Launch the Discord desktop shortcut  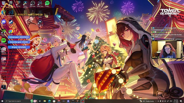tap(4, 23)
